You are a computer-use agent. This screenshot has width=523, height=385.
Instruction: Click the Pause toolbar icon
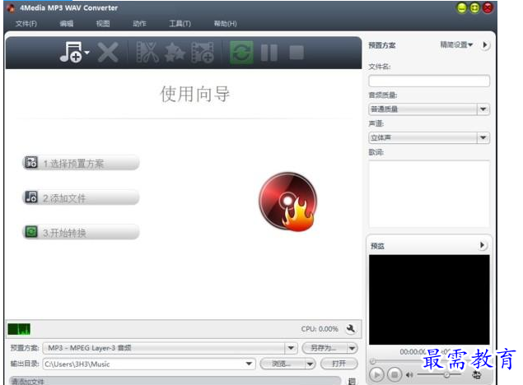(269, 53)
